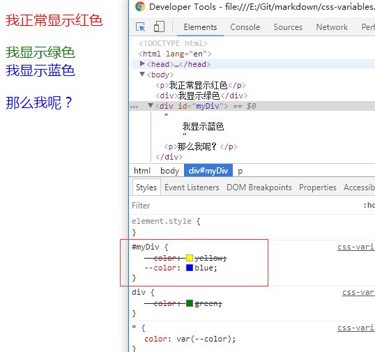The width and height of the screenshot is (375, 352).
Task: Select the p breadcrumb item
Action: pyautogui.click(x=240, y=171)
